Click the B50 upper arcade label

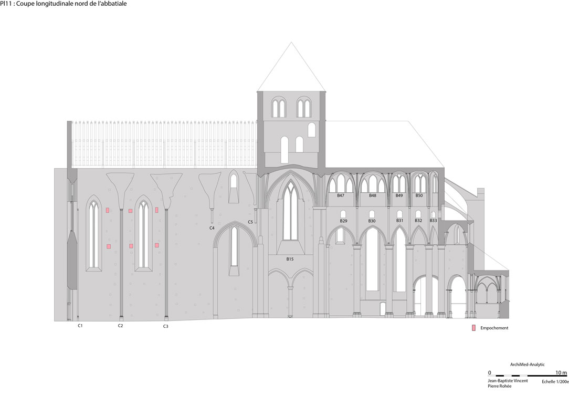pyautogui.click(x=419, y=195)
